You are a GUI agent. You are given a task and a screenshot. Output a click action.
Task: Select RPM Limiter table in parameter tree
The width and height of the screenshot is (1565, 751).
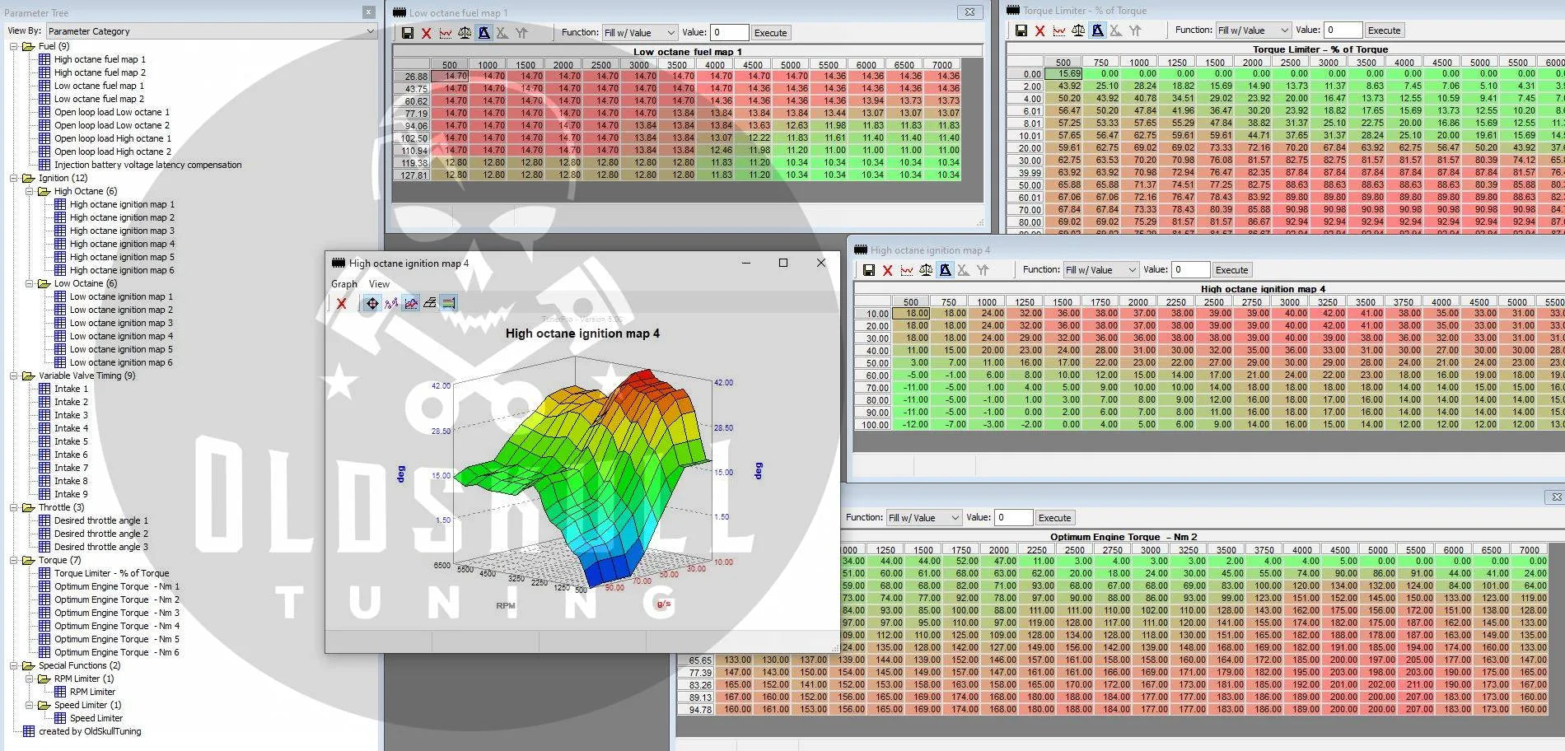click(91, 692)
